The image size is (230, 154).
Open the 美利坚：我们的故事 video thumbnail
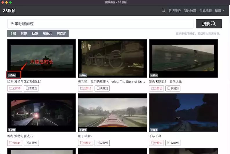pyautogui.click(x=113, y=58)
